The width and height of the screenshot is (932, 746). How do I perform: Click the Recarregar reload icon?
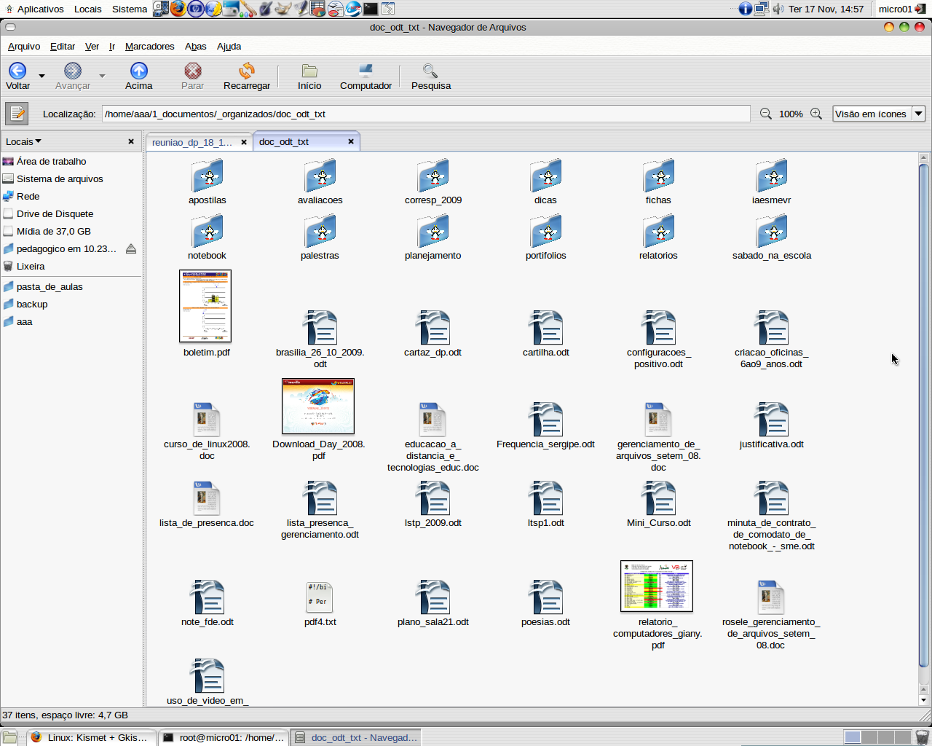point(247,71)
